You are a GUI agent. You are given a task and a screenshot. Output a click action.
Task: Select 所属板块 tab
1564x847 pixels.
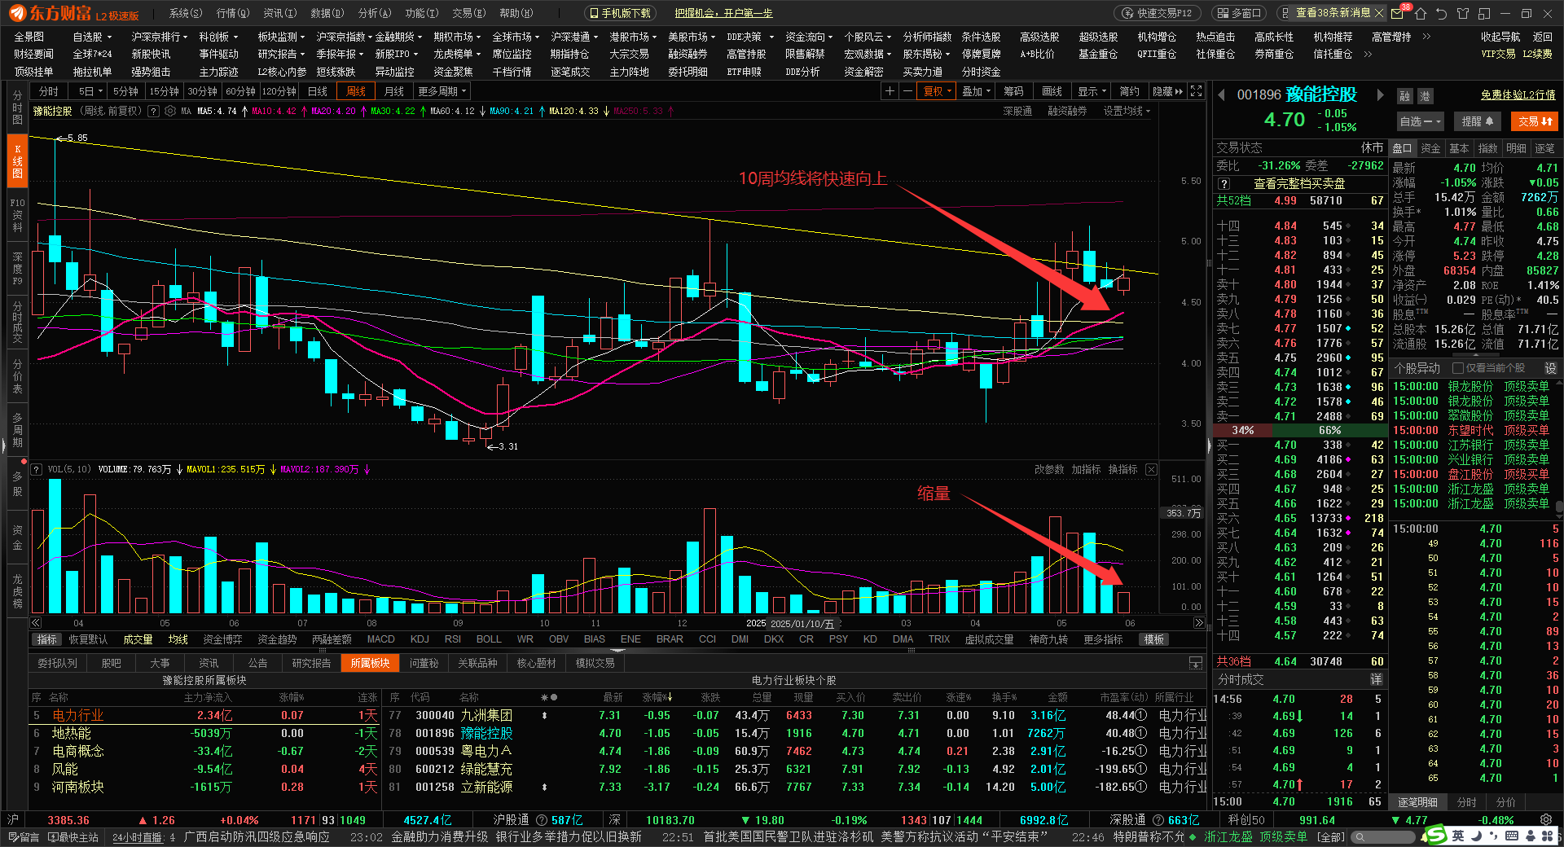tap(370, 663)
